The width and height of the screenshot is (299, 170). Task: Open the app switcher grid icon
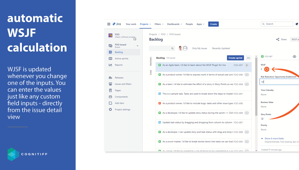point(109,24)
